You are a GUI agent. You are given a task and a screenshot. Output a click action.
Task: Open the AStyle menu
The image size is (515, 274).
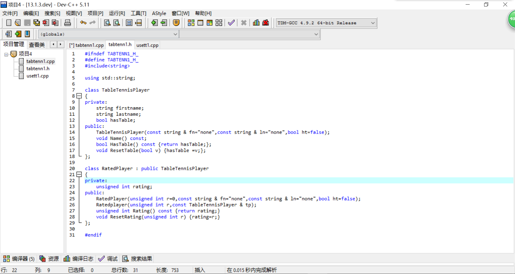click(x=159, y=13)
